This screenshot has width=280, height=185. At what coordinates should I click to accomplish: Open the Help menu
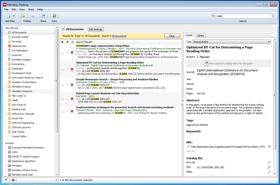(40, 9)
